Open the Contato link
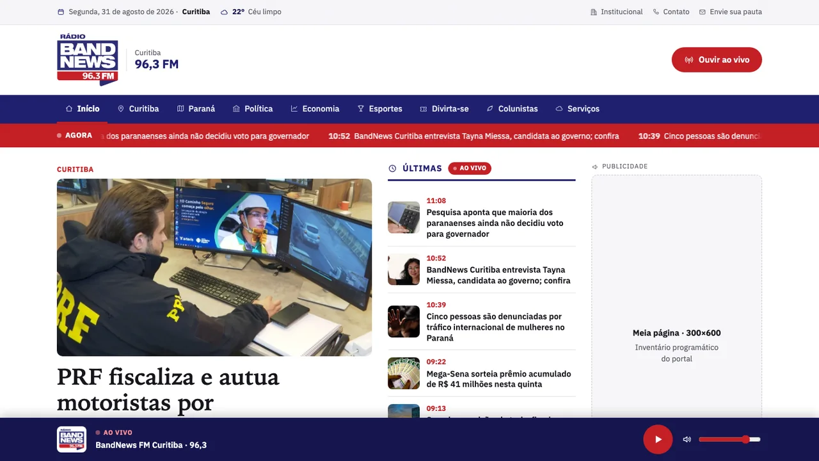Screen dimensions: 819x461 coord(671,12)
